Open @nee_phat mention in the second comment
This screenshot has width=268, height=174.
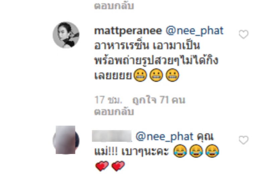click(x=164, y=137)
